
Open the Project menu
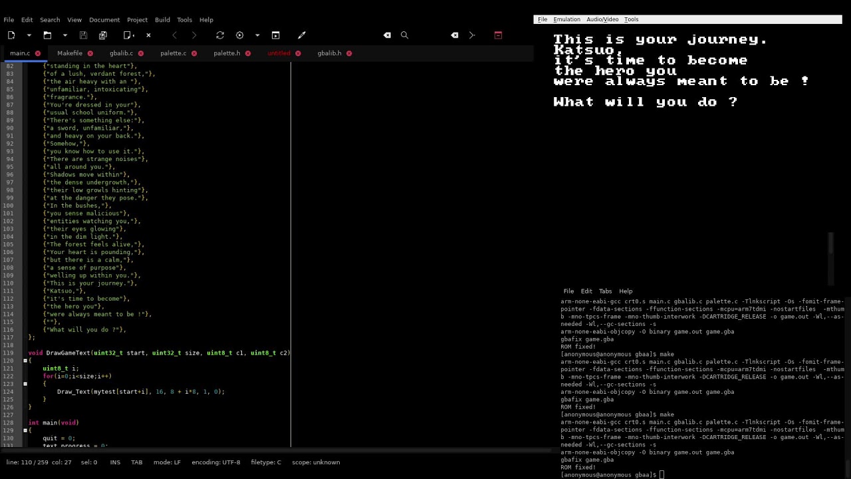(x=137, y=20)
